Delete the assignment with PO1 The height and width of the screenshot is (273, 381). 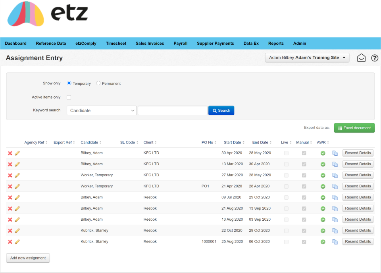[x=10, y=186]
